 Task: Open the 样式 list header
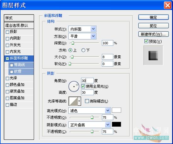point(19,18)
